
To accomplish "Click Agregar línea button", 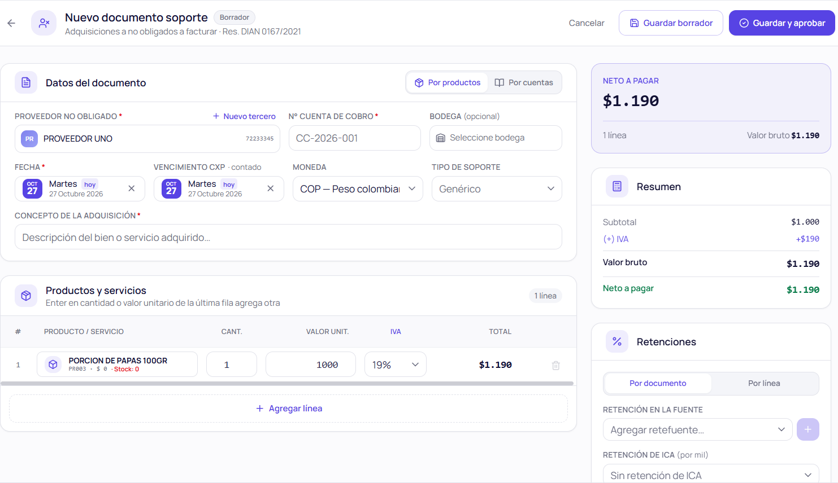I will [x=288, y=409].
